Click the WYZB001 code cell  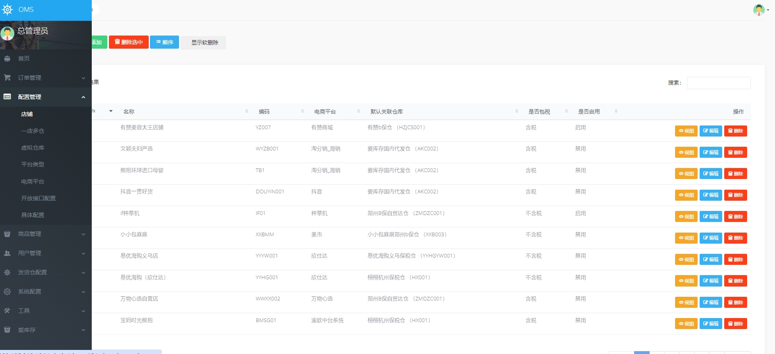pos(267,149)
